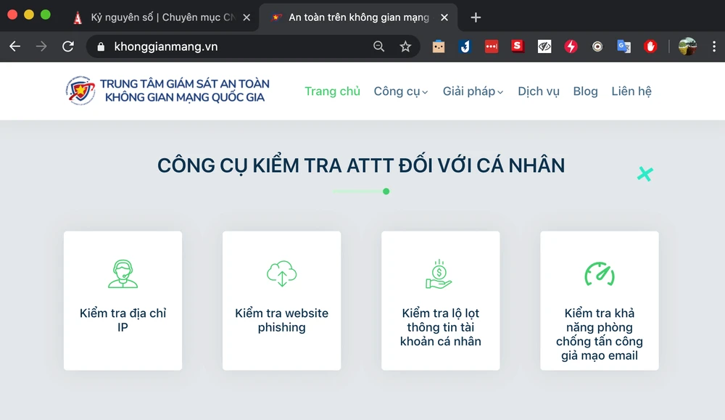Image resolution: width=725 pixels, height=420 pixels.
Task: Click the red stop-hand ad blocker extension
Action: pos(650,46)
